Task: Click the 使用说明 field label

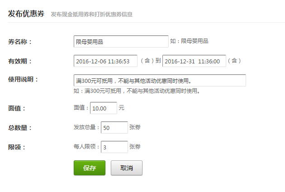Action: coord(23,80)
